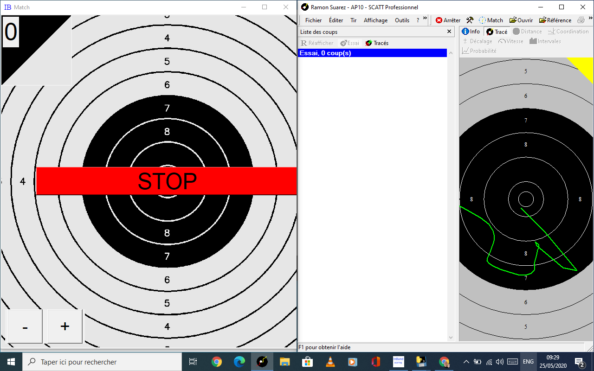Switch to the Vitesse tab
The width and height of the screenshot is (594, 371).
point(510,41)
